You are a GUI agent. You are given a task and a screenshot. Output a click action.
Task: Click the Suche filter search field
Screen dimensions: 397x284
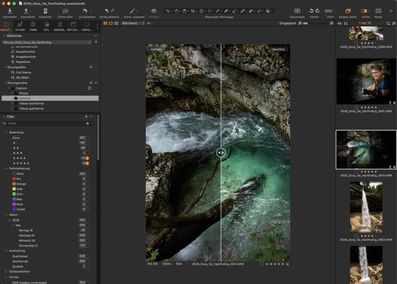point(47,123)
